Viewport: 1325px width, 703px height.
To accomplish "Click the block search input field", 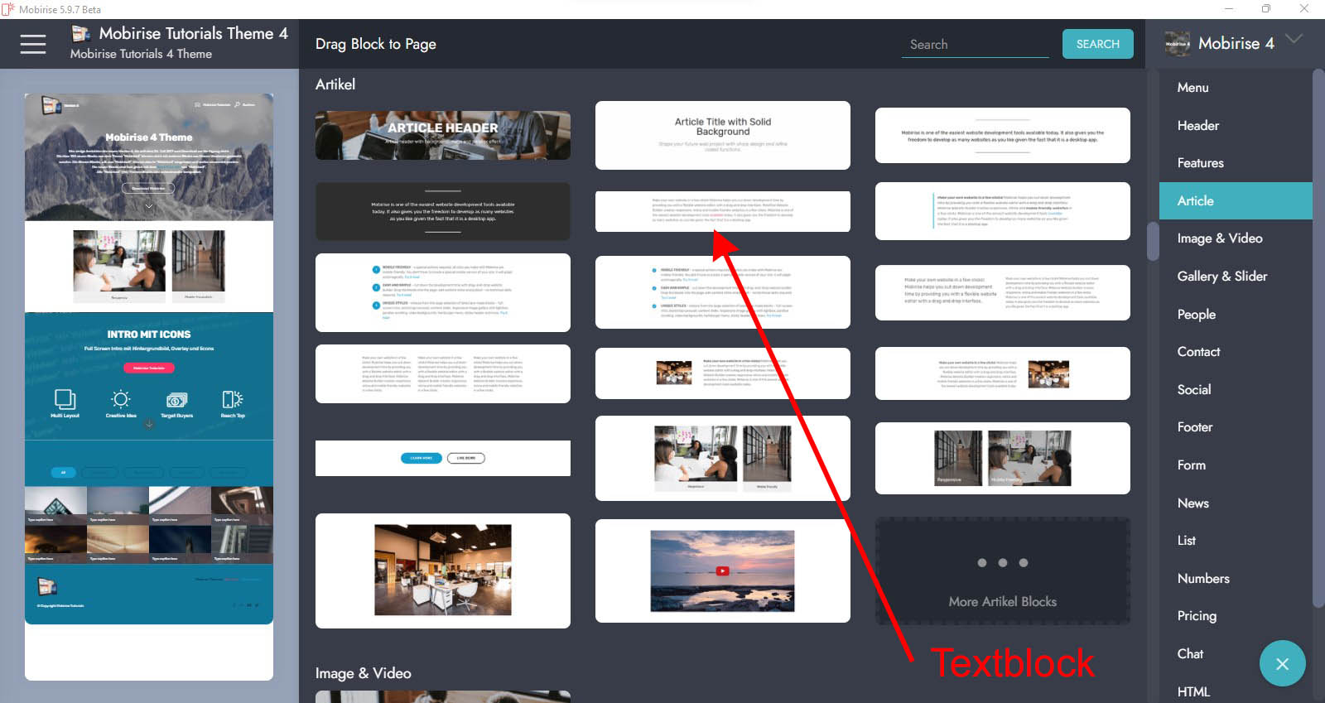I will coord(975,45).
